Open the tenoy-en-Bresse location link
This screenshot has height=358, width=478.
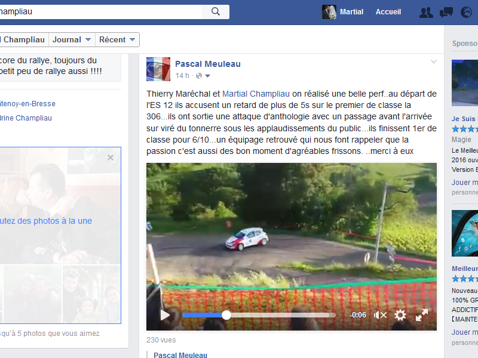tap(27, 104)
